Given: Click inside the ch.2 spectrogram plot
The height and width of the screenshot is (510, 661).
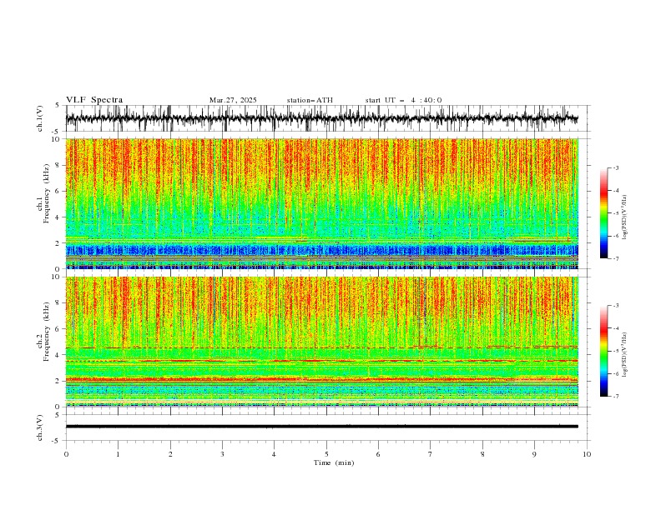Looking at the screenshot, I should (322, 342).
